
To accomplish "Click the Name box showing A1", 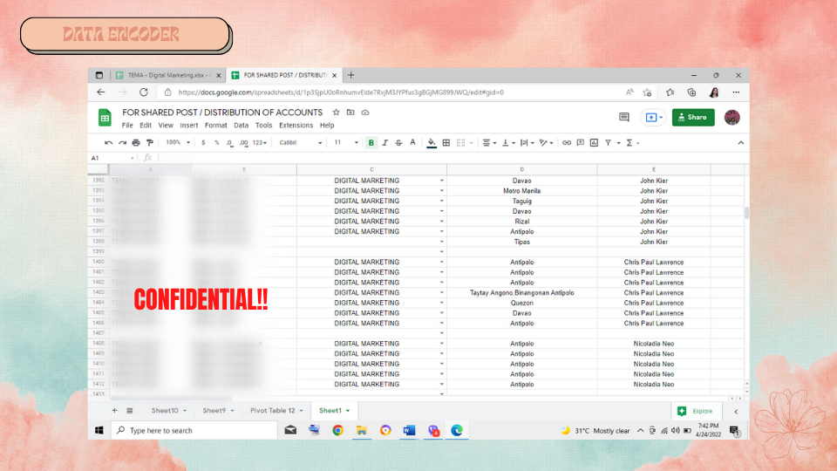I will coord(112,158).
